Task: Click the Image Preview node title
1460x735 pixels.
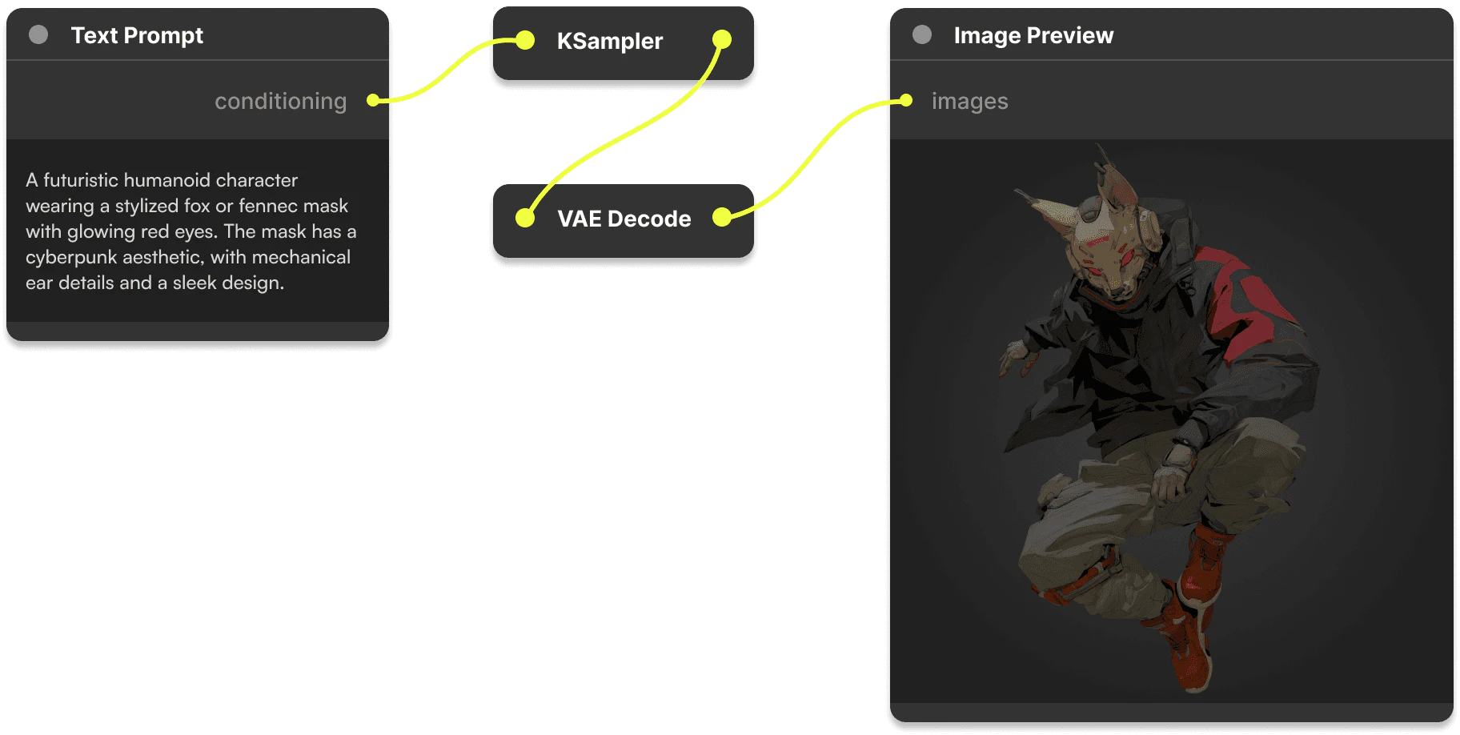Action: (x=1033, y=35)
